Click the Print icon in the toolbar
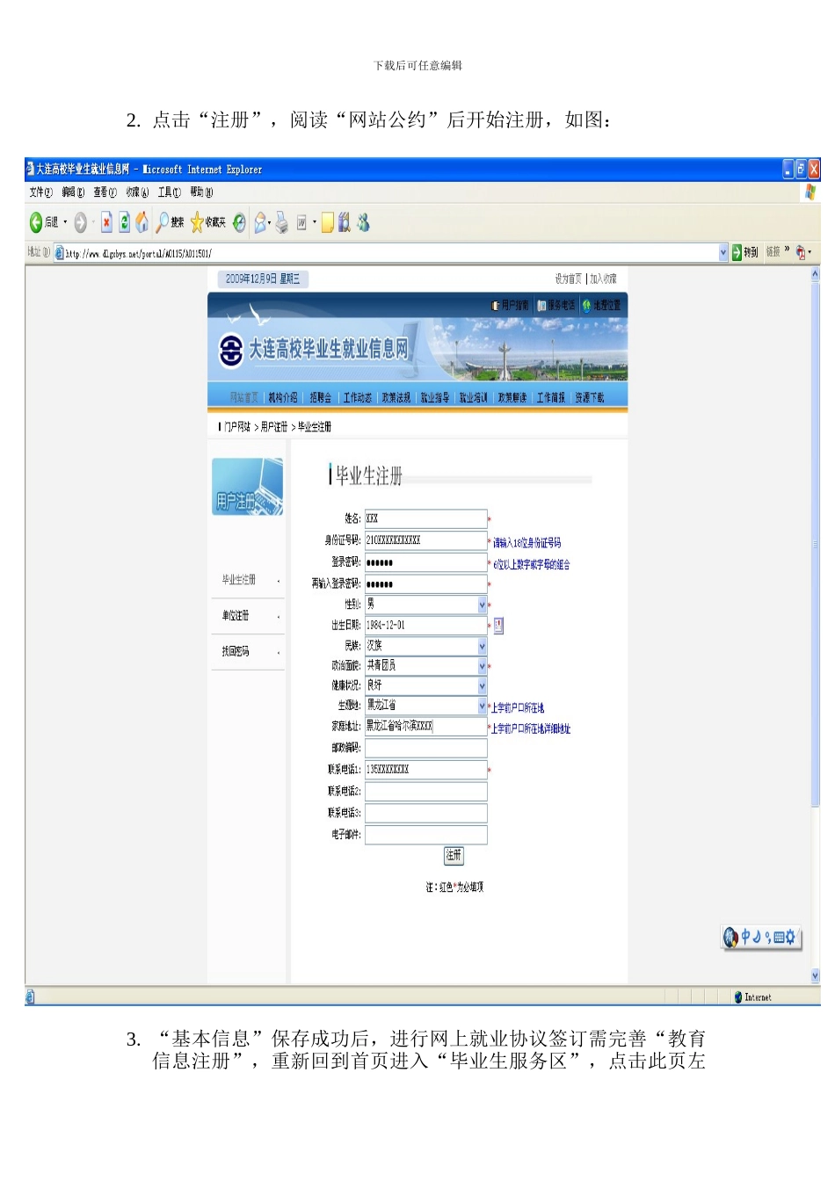 tap(281, 222)
